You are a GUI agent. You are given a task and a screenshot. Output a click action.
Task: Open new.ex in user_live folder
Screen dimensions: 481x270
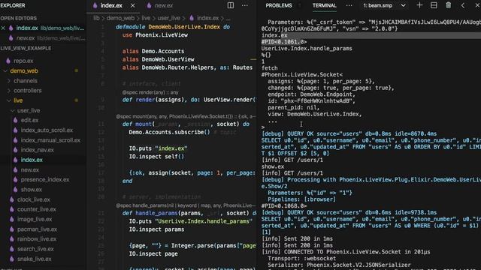[30, 170]
